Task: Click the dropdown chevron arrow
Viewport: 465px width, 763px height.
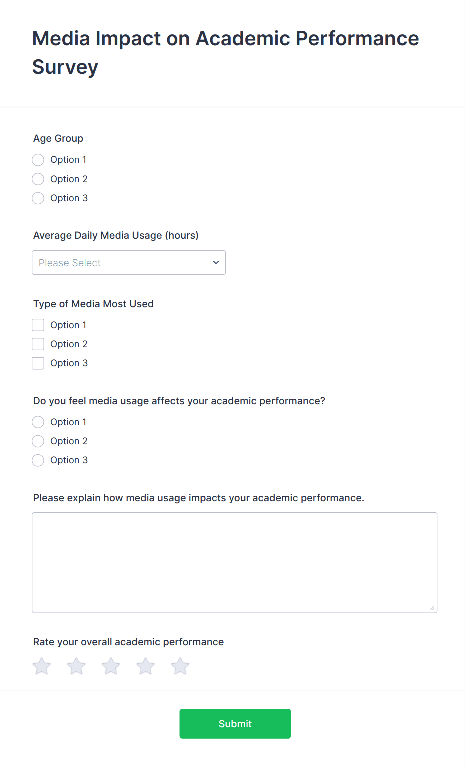Action: point(216,263)
